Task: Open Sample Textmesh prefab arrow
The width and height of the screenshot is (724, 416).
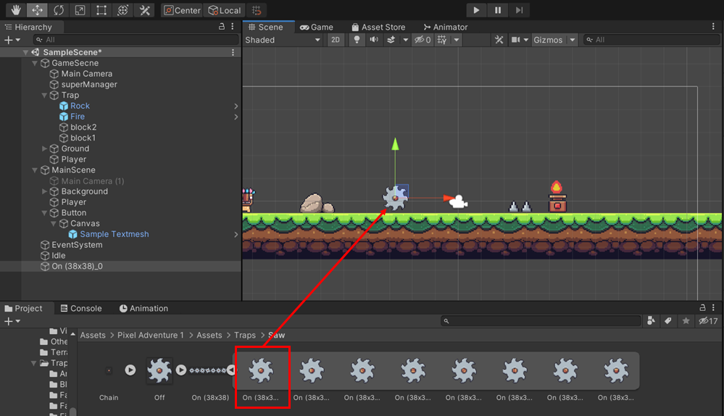Action: (236, 235)
